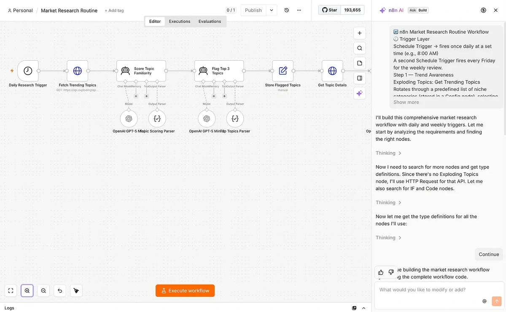Click the @ mention icon in chat input
The width and height of the screenshot is (506, 312).
point(484,301)
